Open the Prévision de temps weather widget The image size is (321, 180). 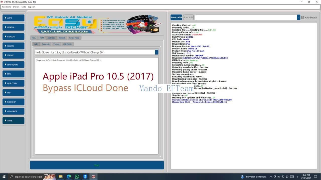pos(253,176)
